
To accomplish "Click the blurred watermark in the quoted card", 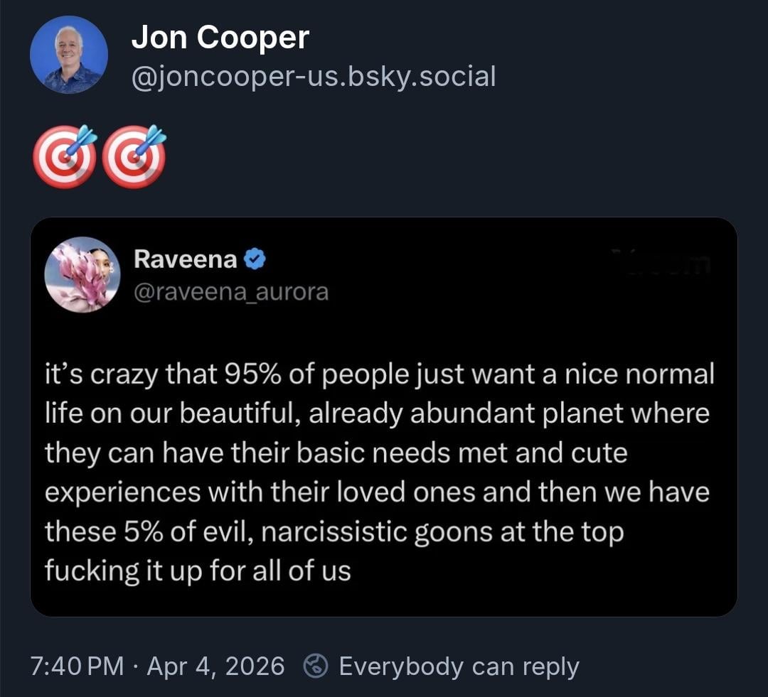I will tap(668, 264).
